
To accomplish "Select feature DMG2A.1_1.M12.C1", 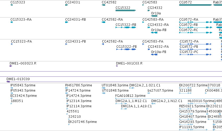I will click(131, 101).
